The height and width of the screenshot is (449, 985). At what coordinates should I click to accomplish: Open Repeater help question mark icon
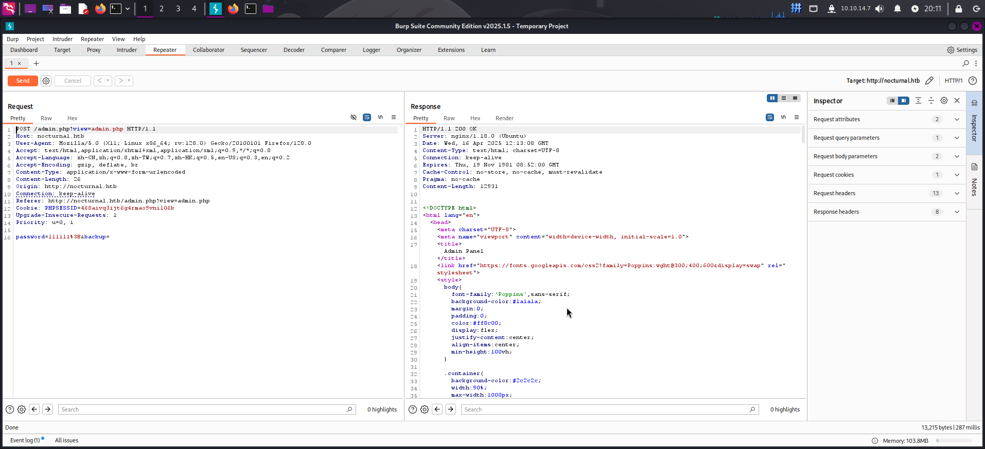click(973, 81)
